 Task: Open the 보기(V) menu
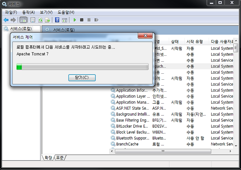(46, 12)
